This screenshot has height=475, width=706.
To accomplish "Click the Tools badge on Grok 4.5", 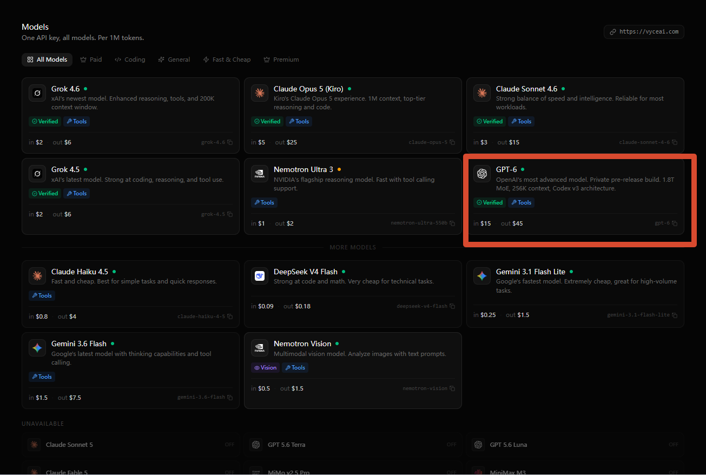I will pyautogui.click(x=76, y=193).
